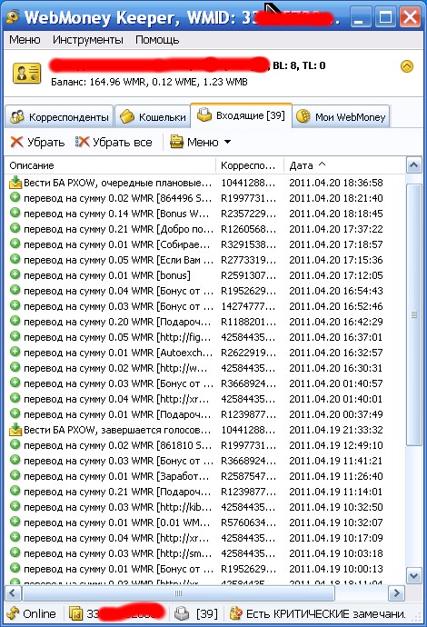Click green plus icon of 10:32:07 row
The width and height of the screenshot is (427, 627).
(15, 522)
